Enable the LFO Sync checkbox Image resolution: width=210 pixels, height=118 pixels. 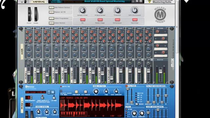point(127,109)
